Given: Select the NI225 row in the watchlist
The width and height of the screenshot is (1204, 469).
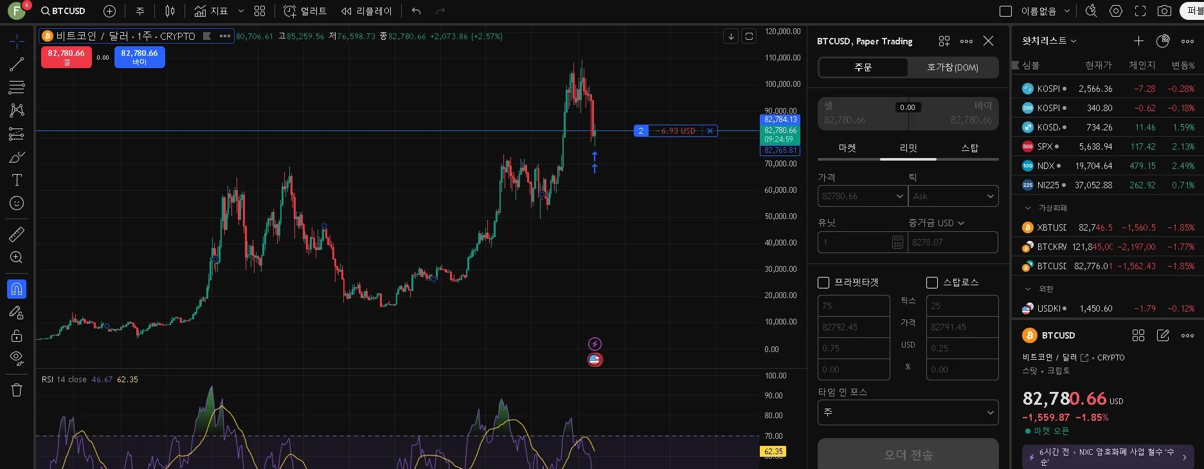Looking at the screenshot, I should click(1108, 185).
